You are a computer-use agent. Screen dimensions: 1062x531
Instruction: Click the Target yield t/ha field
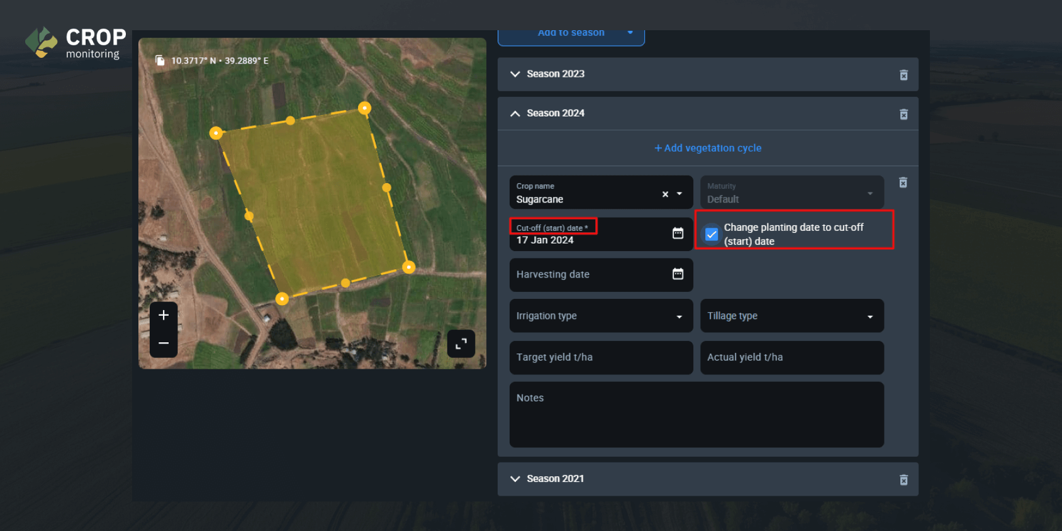(x=601, y=357)
